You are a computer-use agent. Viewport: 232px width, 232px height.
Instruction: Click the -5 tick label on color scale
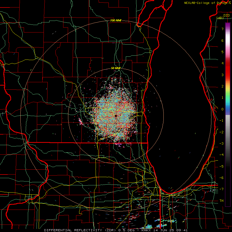(x=221, y=167)
